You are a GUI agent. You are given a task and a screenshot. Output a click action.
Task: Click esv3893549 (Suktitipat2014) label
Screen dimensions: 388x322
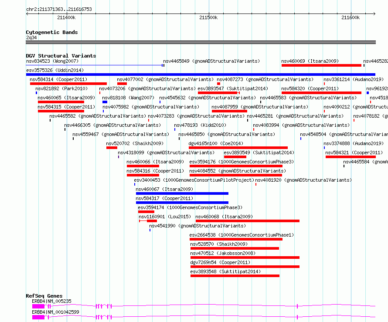(x=259, y=153)
